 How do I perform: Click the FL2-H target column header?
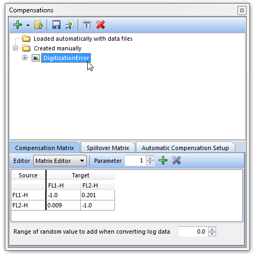(97, 185)
